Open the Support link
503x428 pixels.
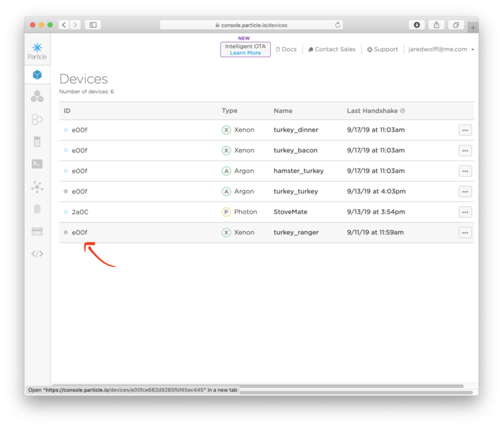tap(382, 50)
